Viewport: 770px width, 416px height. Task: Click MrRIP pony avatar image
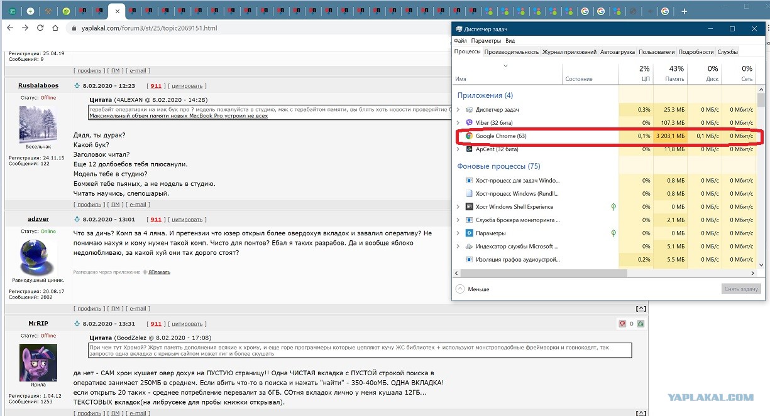(38, 363)
